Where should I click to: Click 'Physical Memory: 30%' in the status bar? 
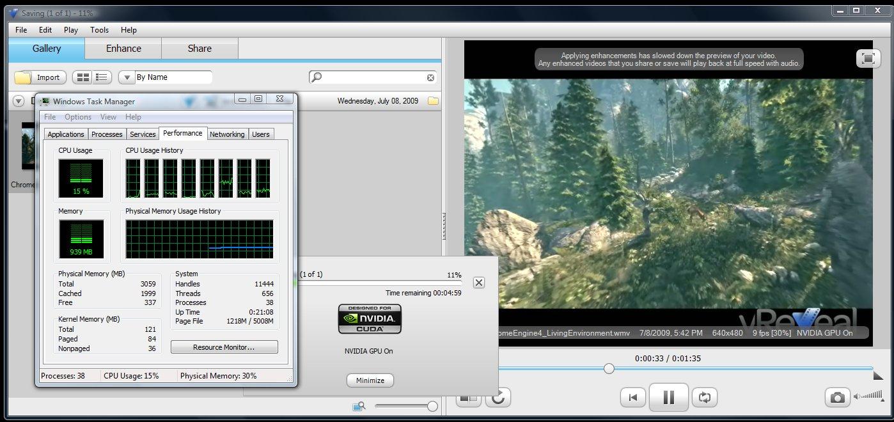(x=218, y=376)
